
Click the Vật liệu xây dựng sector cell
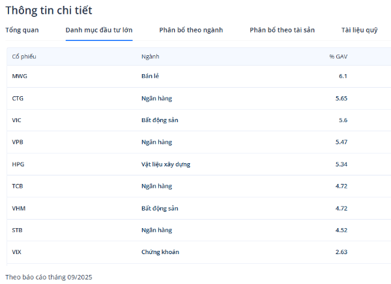click(166, 164)
